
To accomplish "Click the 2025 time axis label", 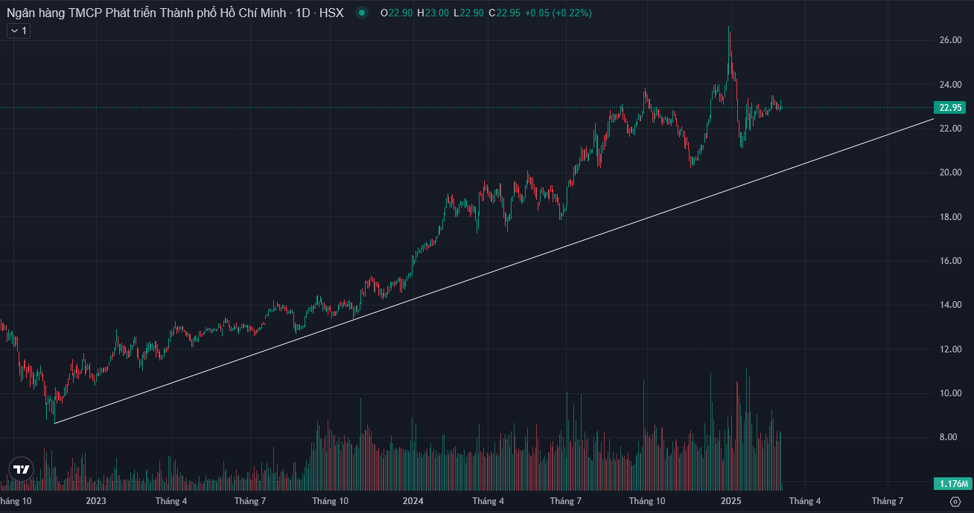I will point(730,501).
